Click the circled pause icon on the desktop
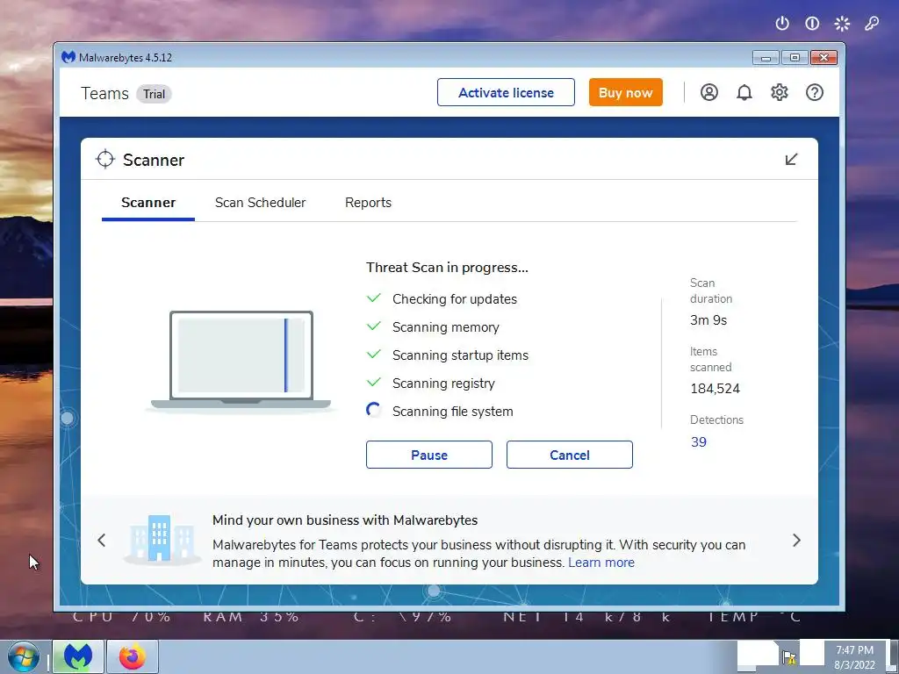The width and height of the screenshot is (899, 674). click(x=812, y=24)
